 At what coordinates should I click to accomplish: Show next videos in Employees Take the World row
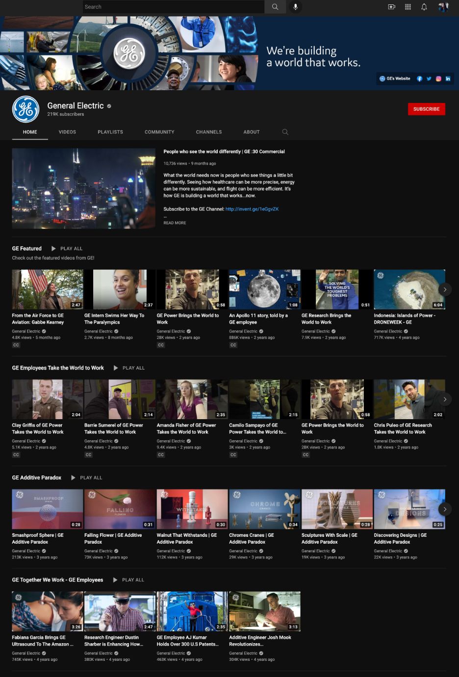pos(445,399)
